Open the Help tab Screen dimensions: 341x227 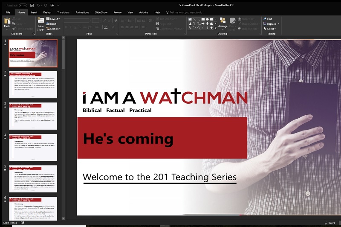pyautogui.click(x=157, y=12)
